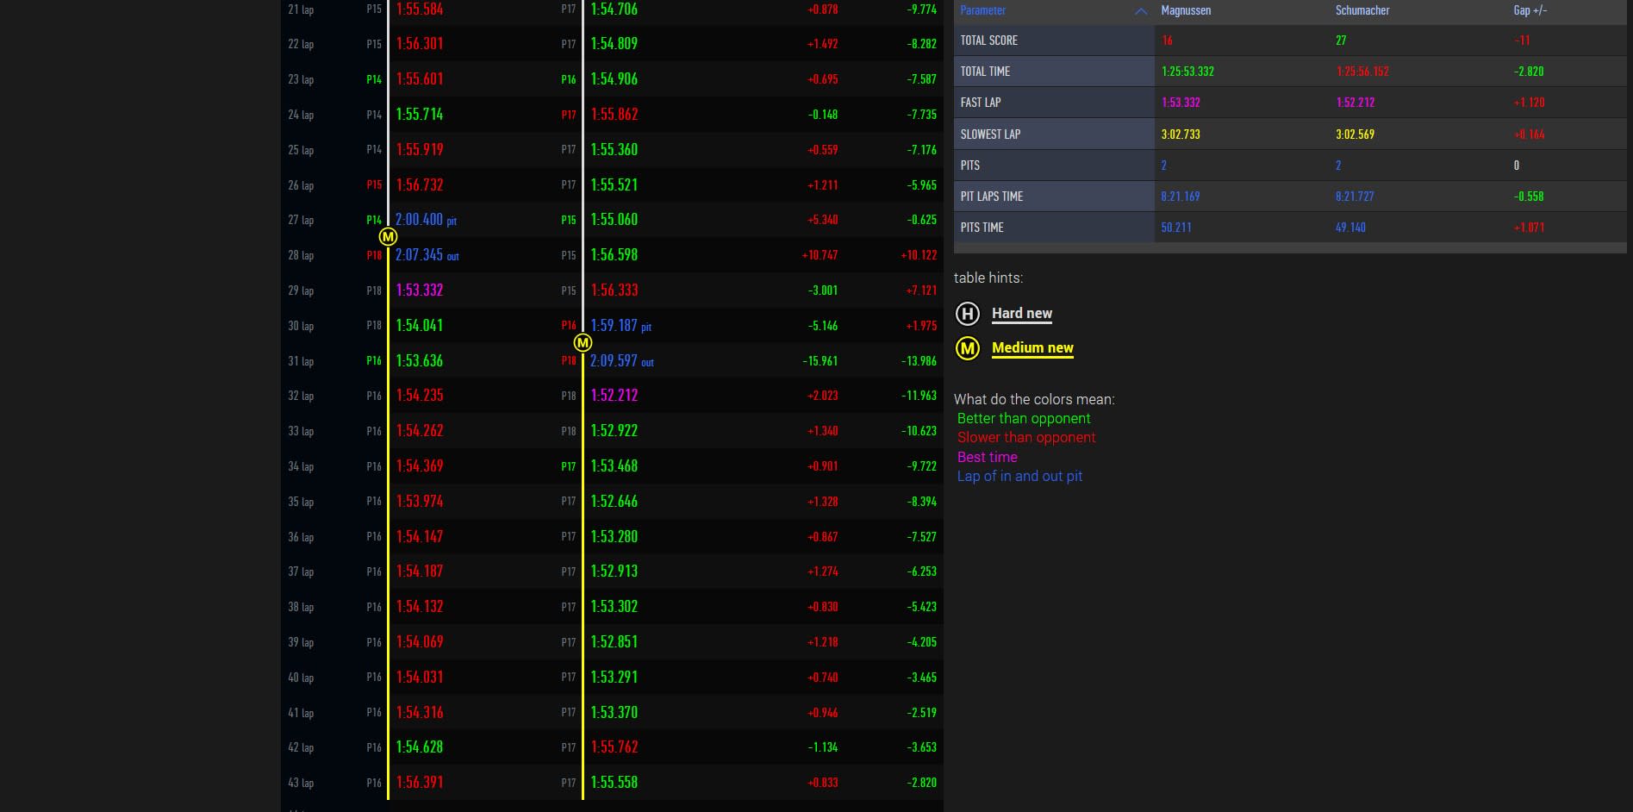1633x812 pixels.
Task: Click Magnussen pits time 50.211
Action: [x=1176, y=228]
